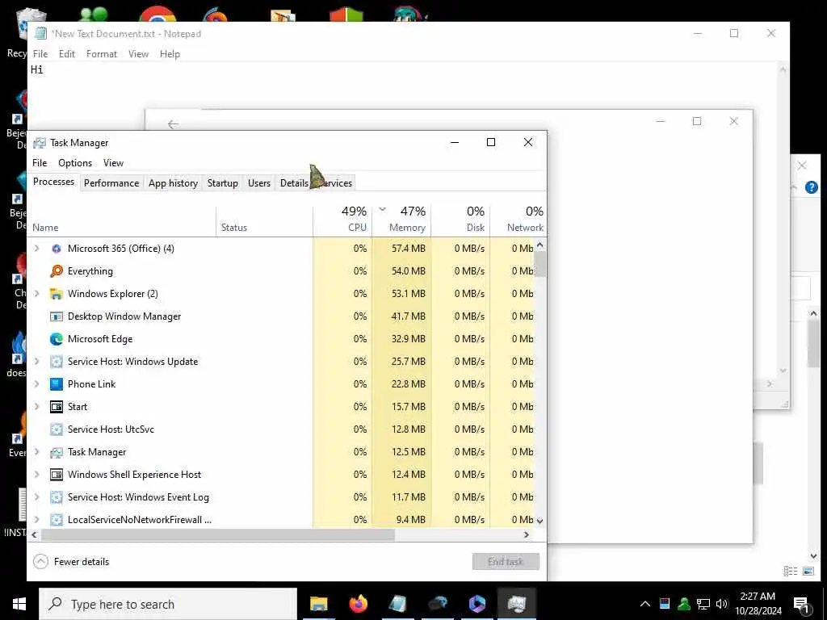Screen dimensions: 827x620
Task: Switch to the Startup tab
Action: click(223, 183)
